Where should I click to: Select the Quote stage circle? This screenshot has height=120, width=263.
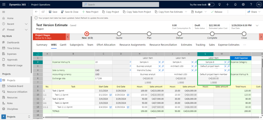[119, 34]
